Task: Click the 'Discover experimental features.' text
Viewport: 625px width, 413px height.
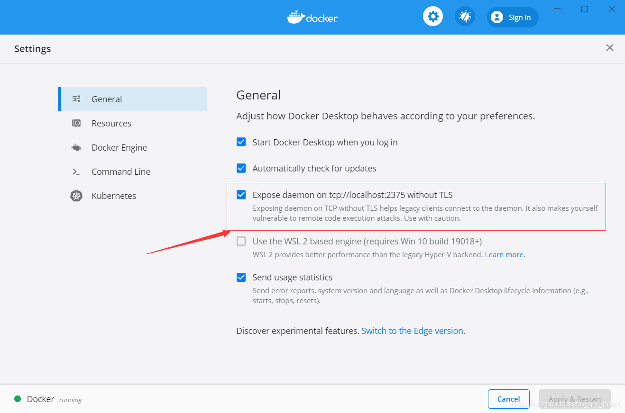Action: click(x=298, y=331)
